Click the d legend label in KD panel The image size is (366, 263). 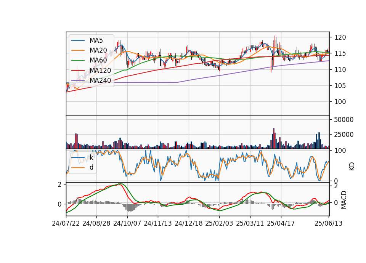tap(91, 167)
